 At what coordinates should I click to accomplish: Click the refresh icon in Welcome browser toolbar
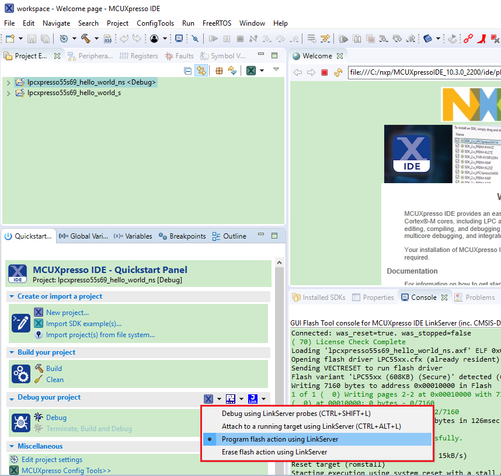click(337, 73)
